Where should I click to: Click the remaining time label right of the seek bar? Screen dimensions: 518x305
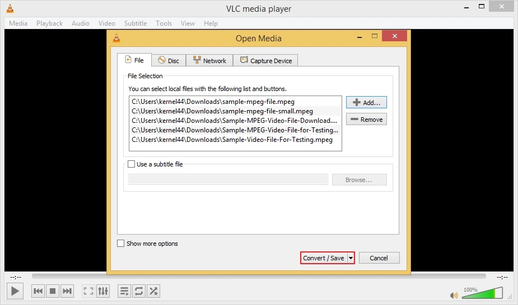(x=502, y=277)
